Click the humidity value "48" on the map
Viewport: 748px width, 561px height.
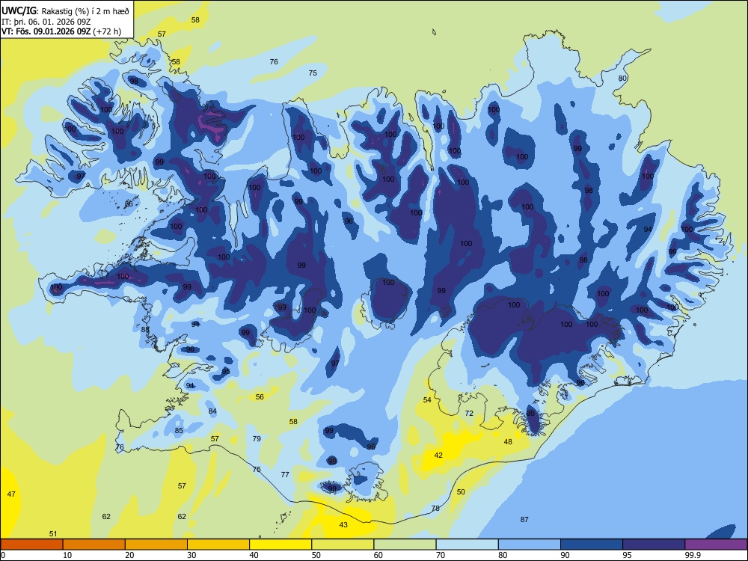point(508,442)
